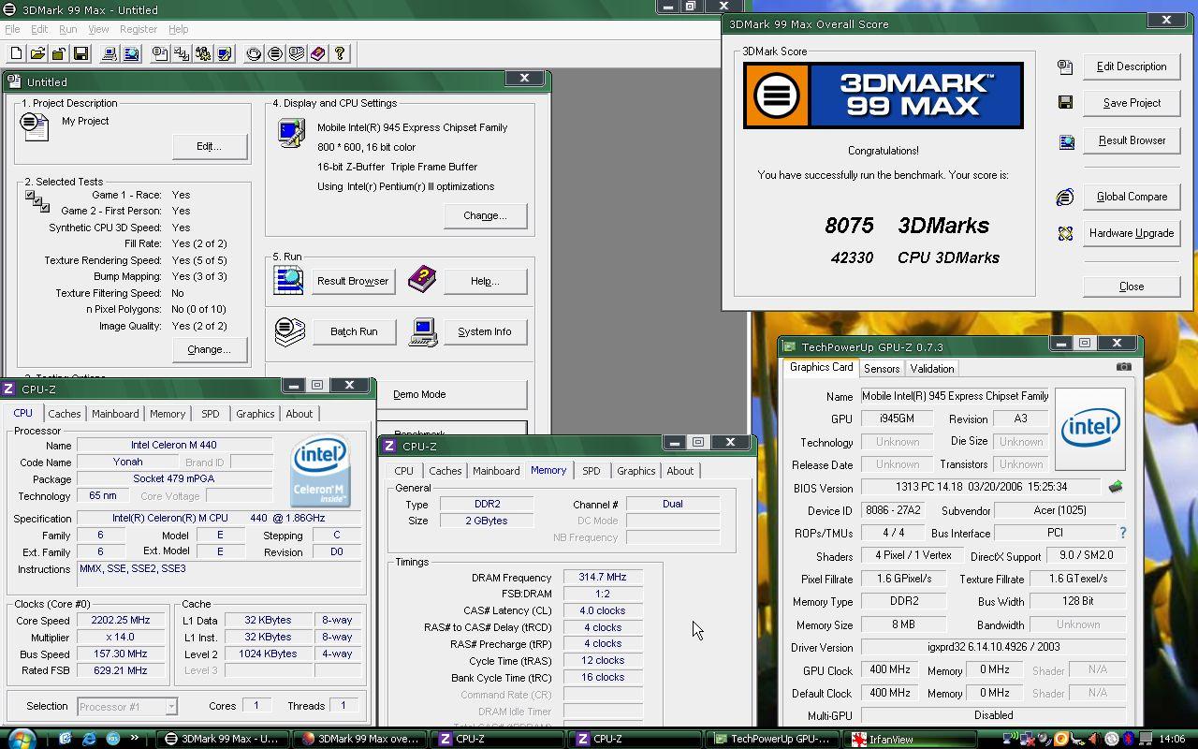
Task: Click the Display settings monitor toolbar icon
Action: click(x=225, y=54)
